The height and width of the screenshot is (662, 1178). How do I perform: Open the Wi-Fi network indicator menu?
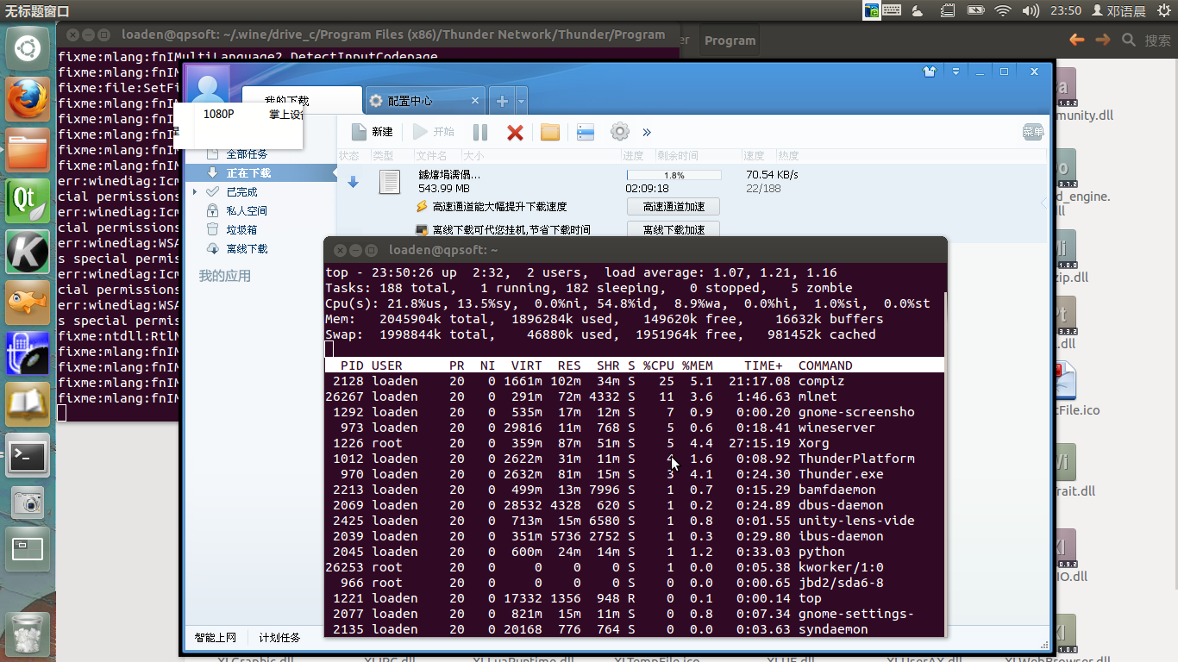click(x=1002, y=10)
